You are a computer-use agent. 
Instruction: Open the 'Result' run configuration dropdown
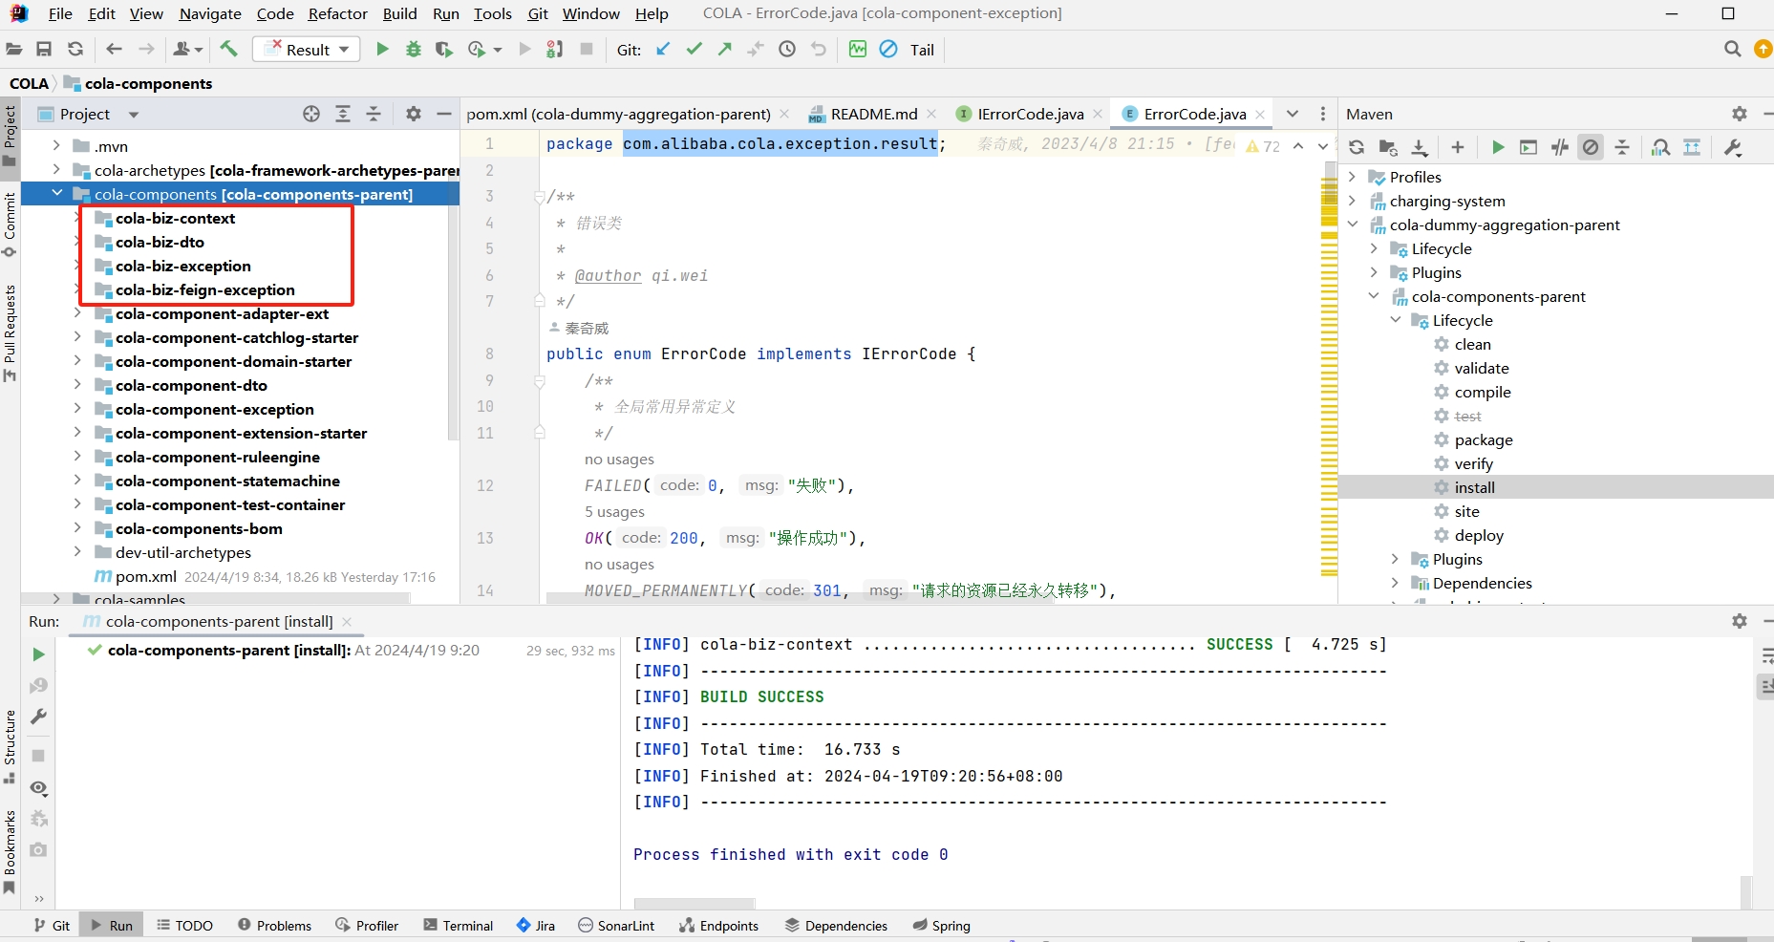coord(306,49)
